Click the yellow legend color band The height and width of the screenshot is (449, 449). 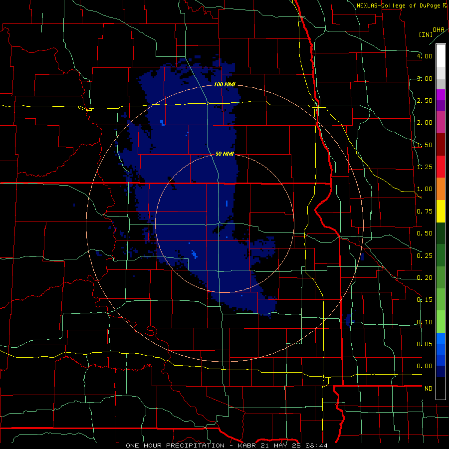(x=441, y=212)
